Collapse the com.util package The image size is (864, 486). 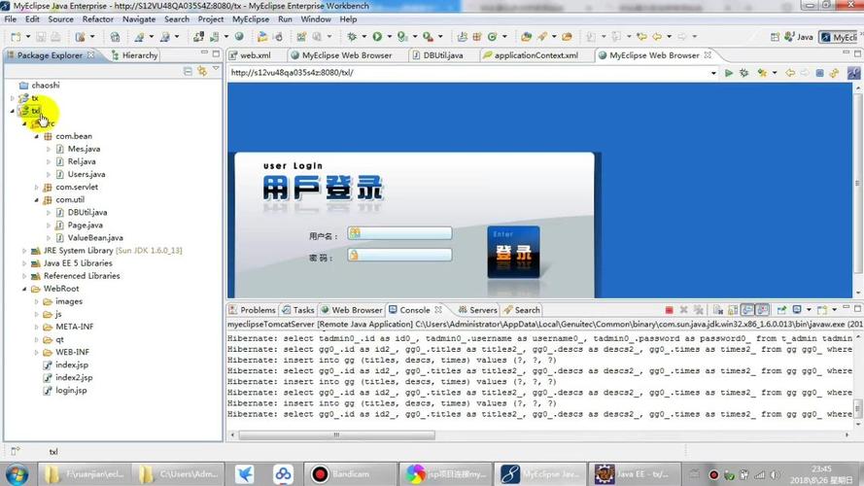pos(37,200)
